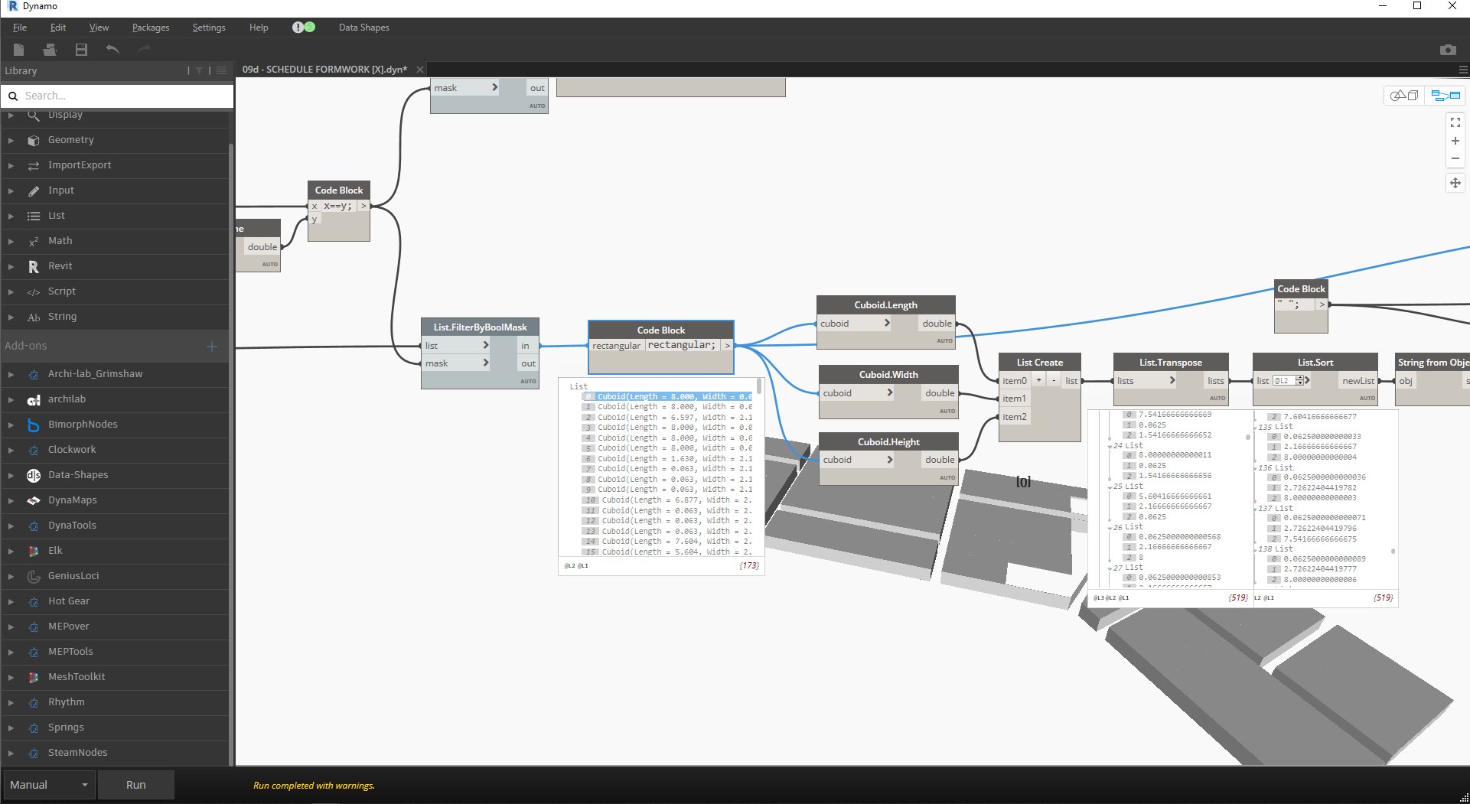Viewport: 1470px width, 804px height.
Task: Click the Revit category icon
Action: (x=34, y=266)
